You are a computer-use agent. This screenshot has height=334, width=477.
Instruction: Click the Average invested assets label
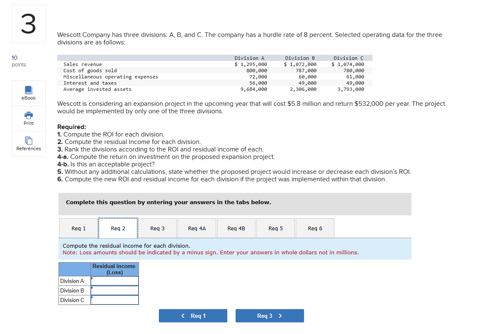97,89
